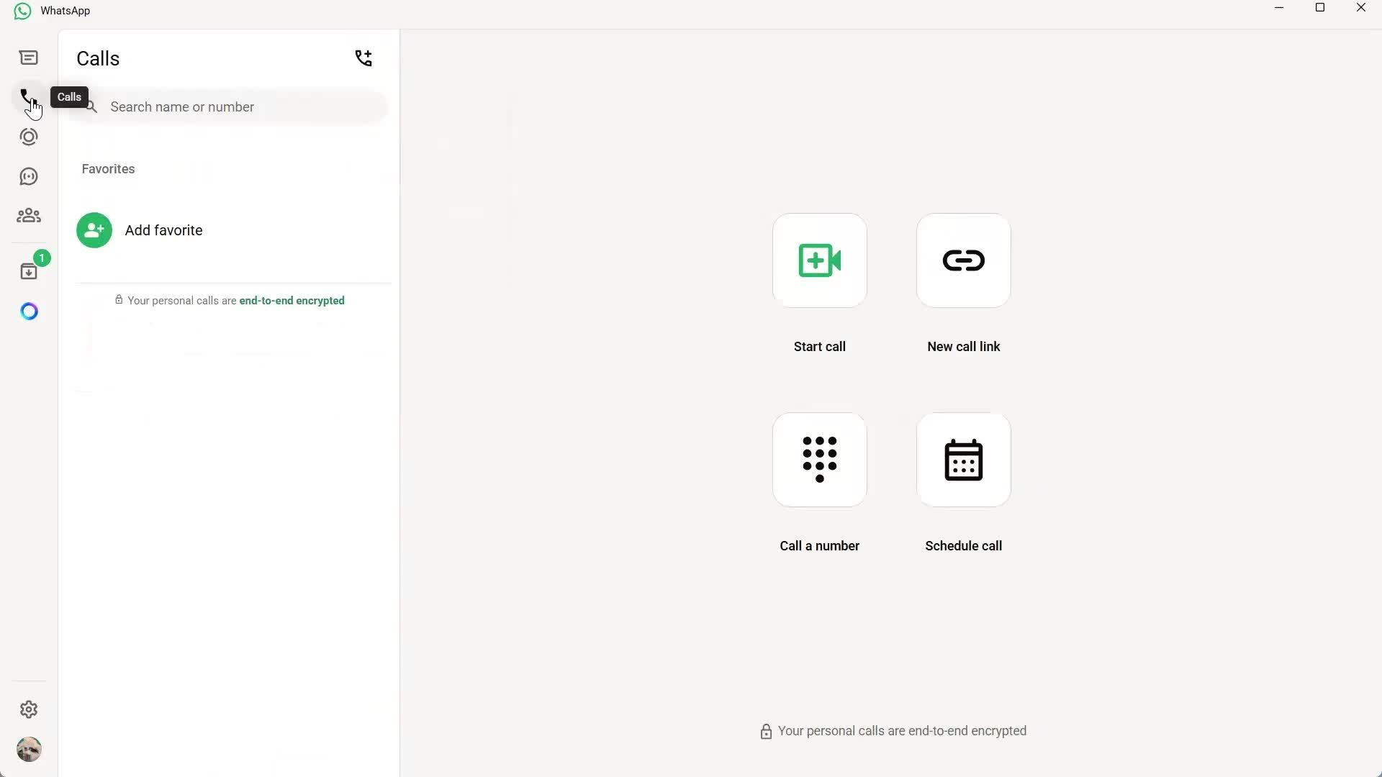Viewport: 1382px width, 777px height.
Task: Open the Call a number dialpad
Action: pos(819,460)
